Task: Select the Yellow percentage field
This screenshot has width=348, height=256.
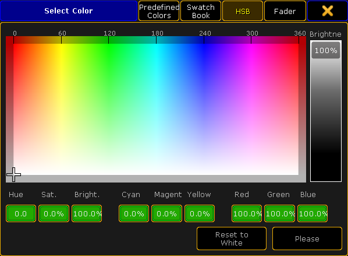Action: [200, 213]
